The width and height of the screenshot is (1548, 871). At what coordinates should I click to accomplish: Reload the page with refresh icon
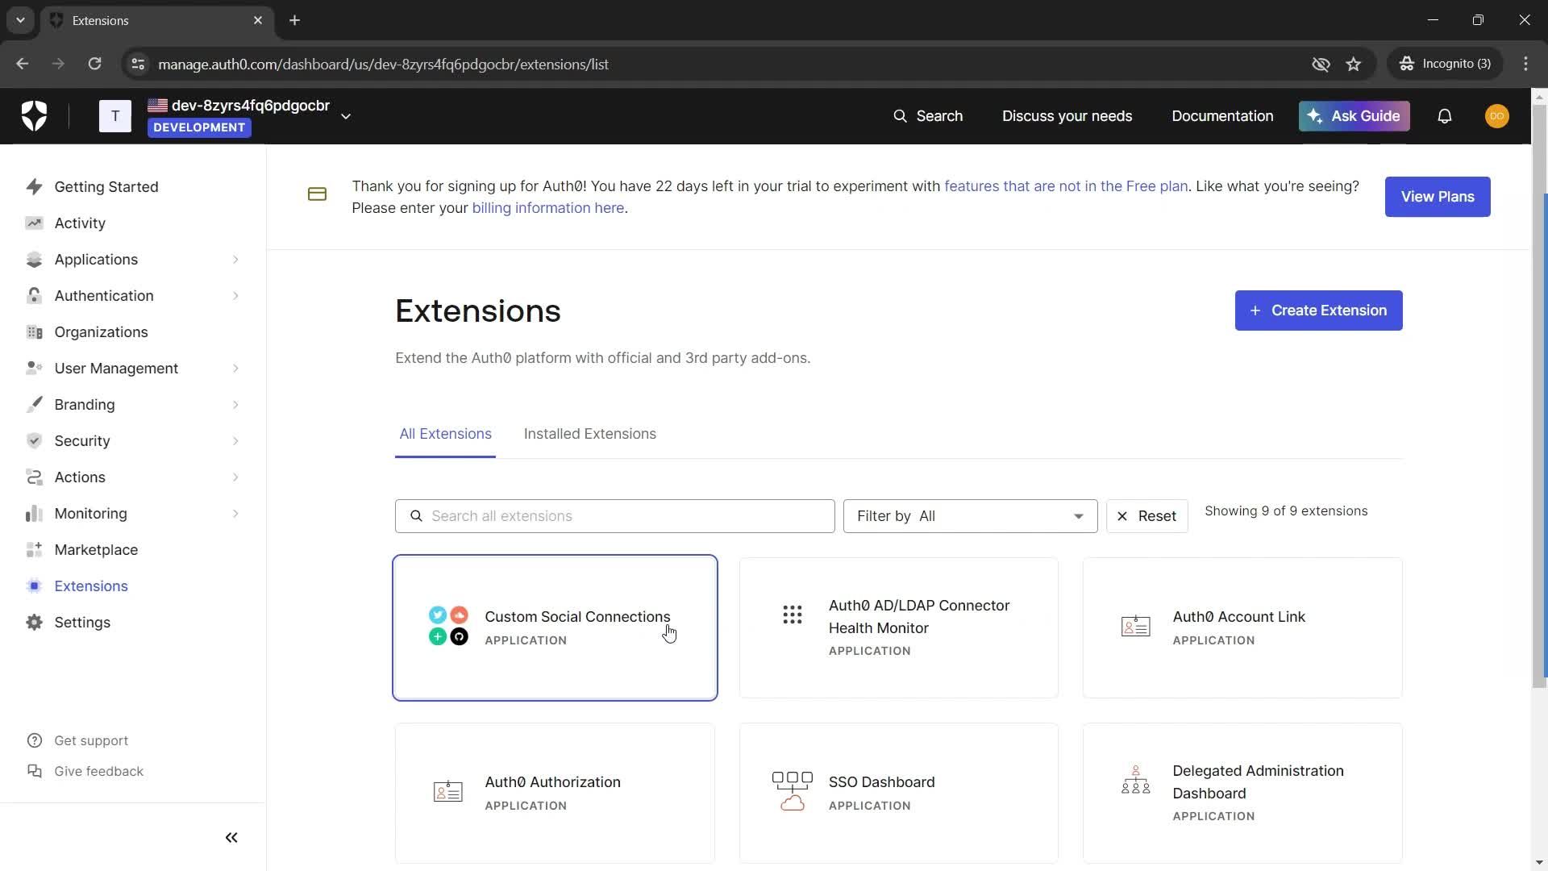click(x=94, y=65)
